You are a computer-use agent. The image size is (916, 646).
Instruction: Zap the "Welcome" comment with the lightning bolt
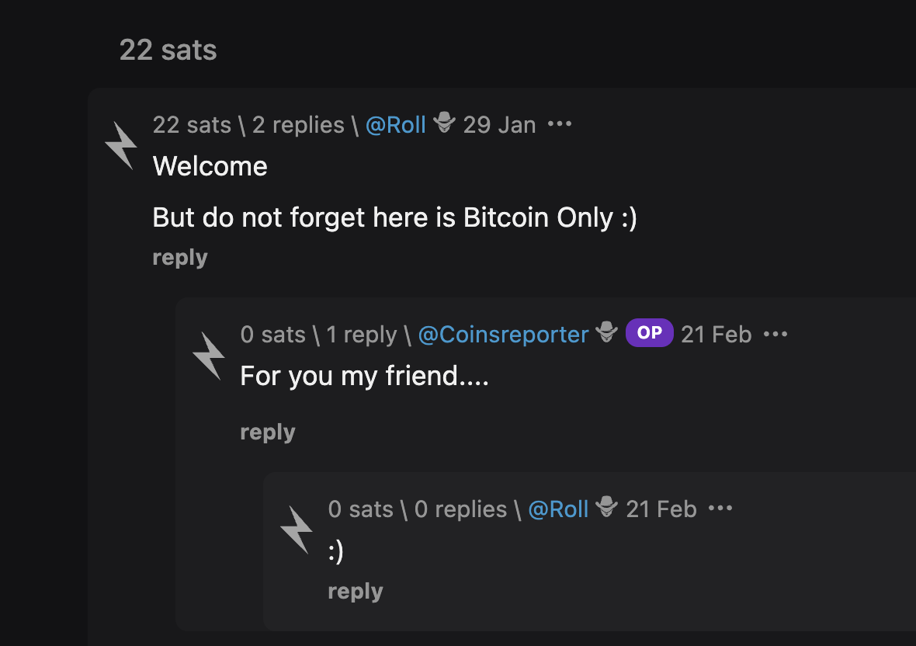pos(121,145)
